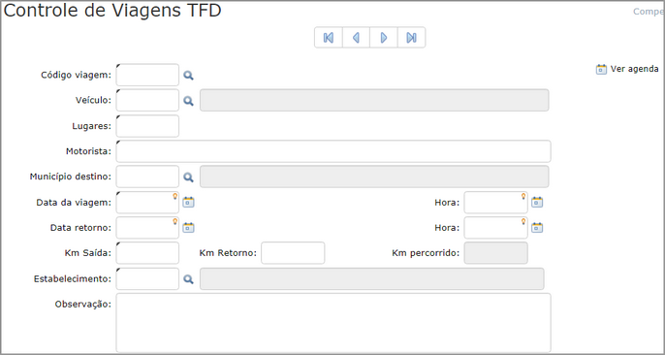
Task: Click the hint bulb in the return Hora field
Action: click(522, 221)
